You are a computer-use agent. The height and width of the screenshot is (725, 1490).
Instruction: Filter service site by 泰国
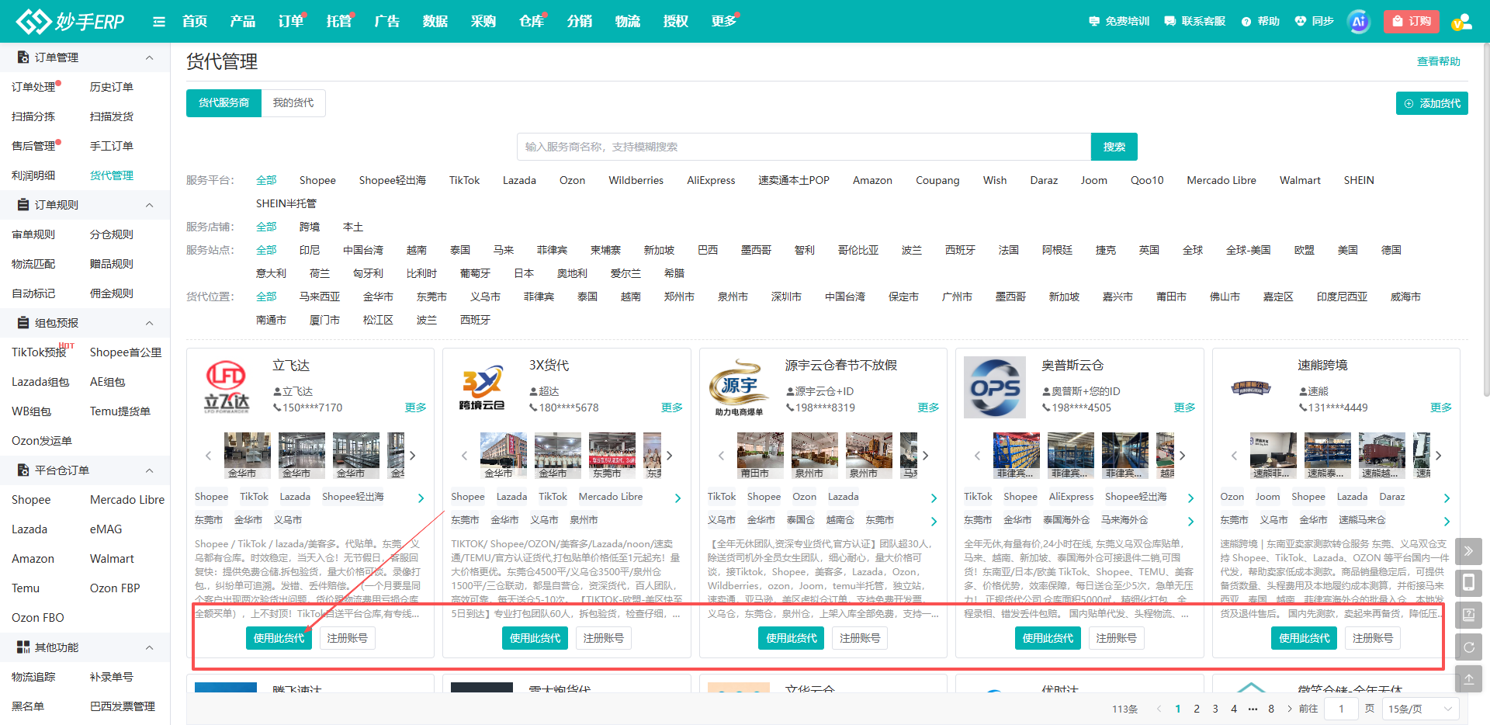(x=460, y=250)
